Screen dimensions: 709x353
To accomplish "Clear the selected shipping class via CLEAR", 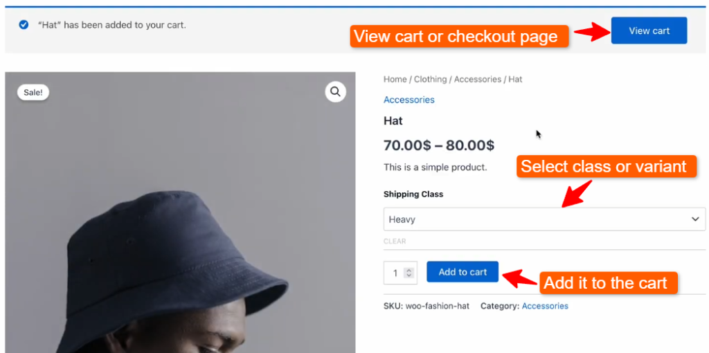I will 395,242.
